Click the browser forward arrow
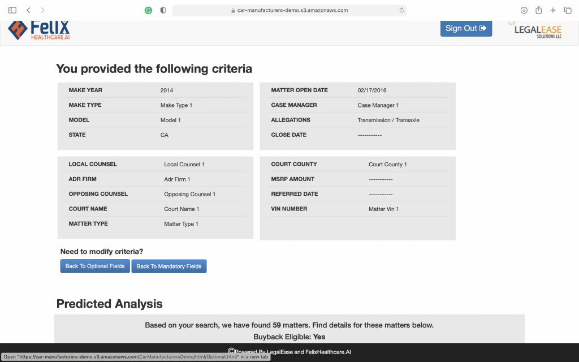This screenshot has width=579, height=362. [42, 10]
